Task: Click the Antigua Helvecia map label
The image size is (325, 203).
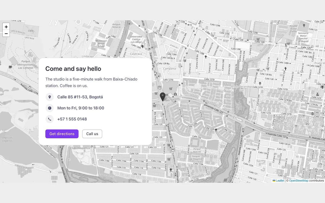Action: tap(116, 26)
